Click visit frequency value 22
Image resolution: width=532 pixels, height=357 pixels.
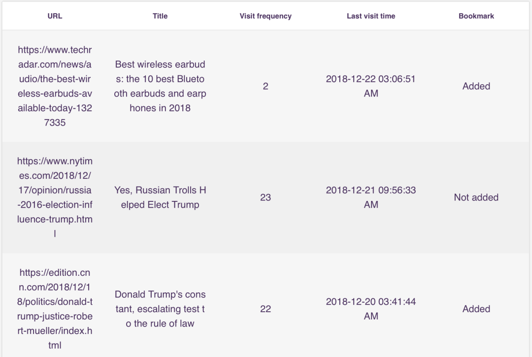266,309
